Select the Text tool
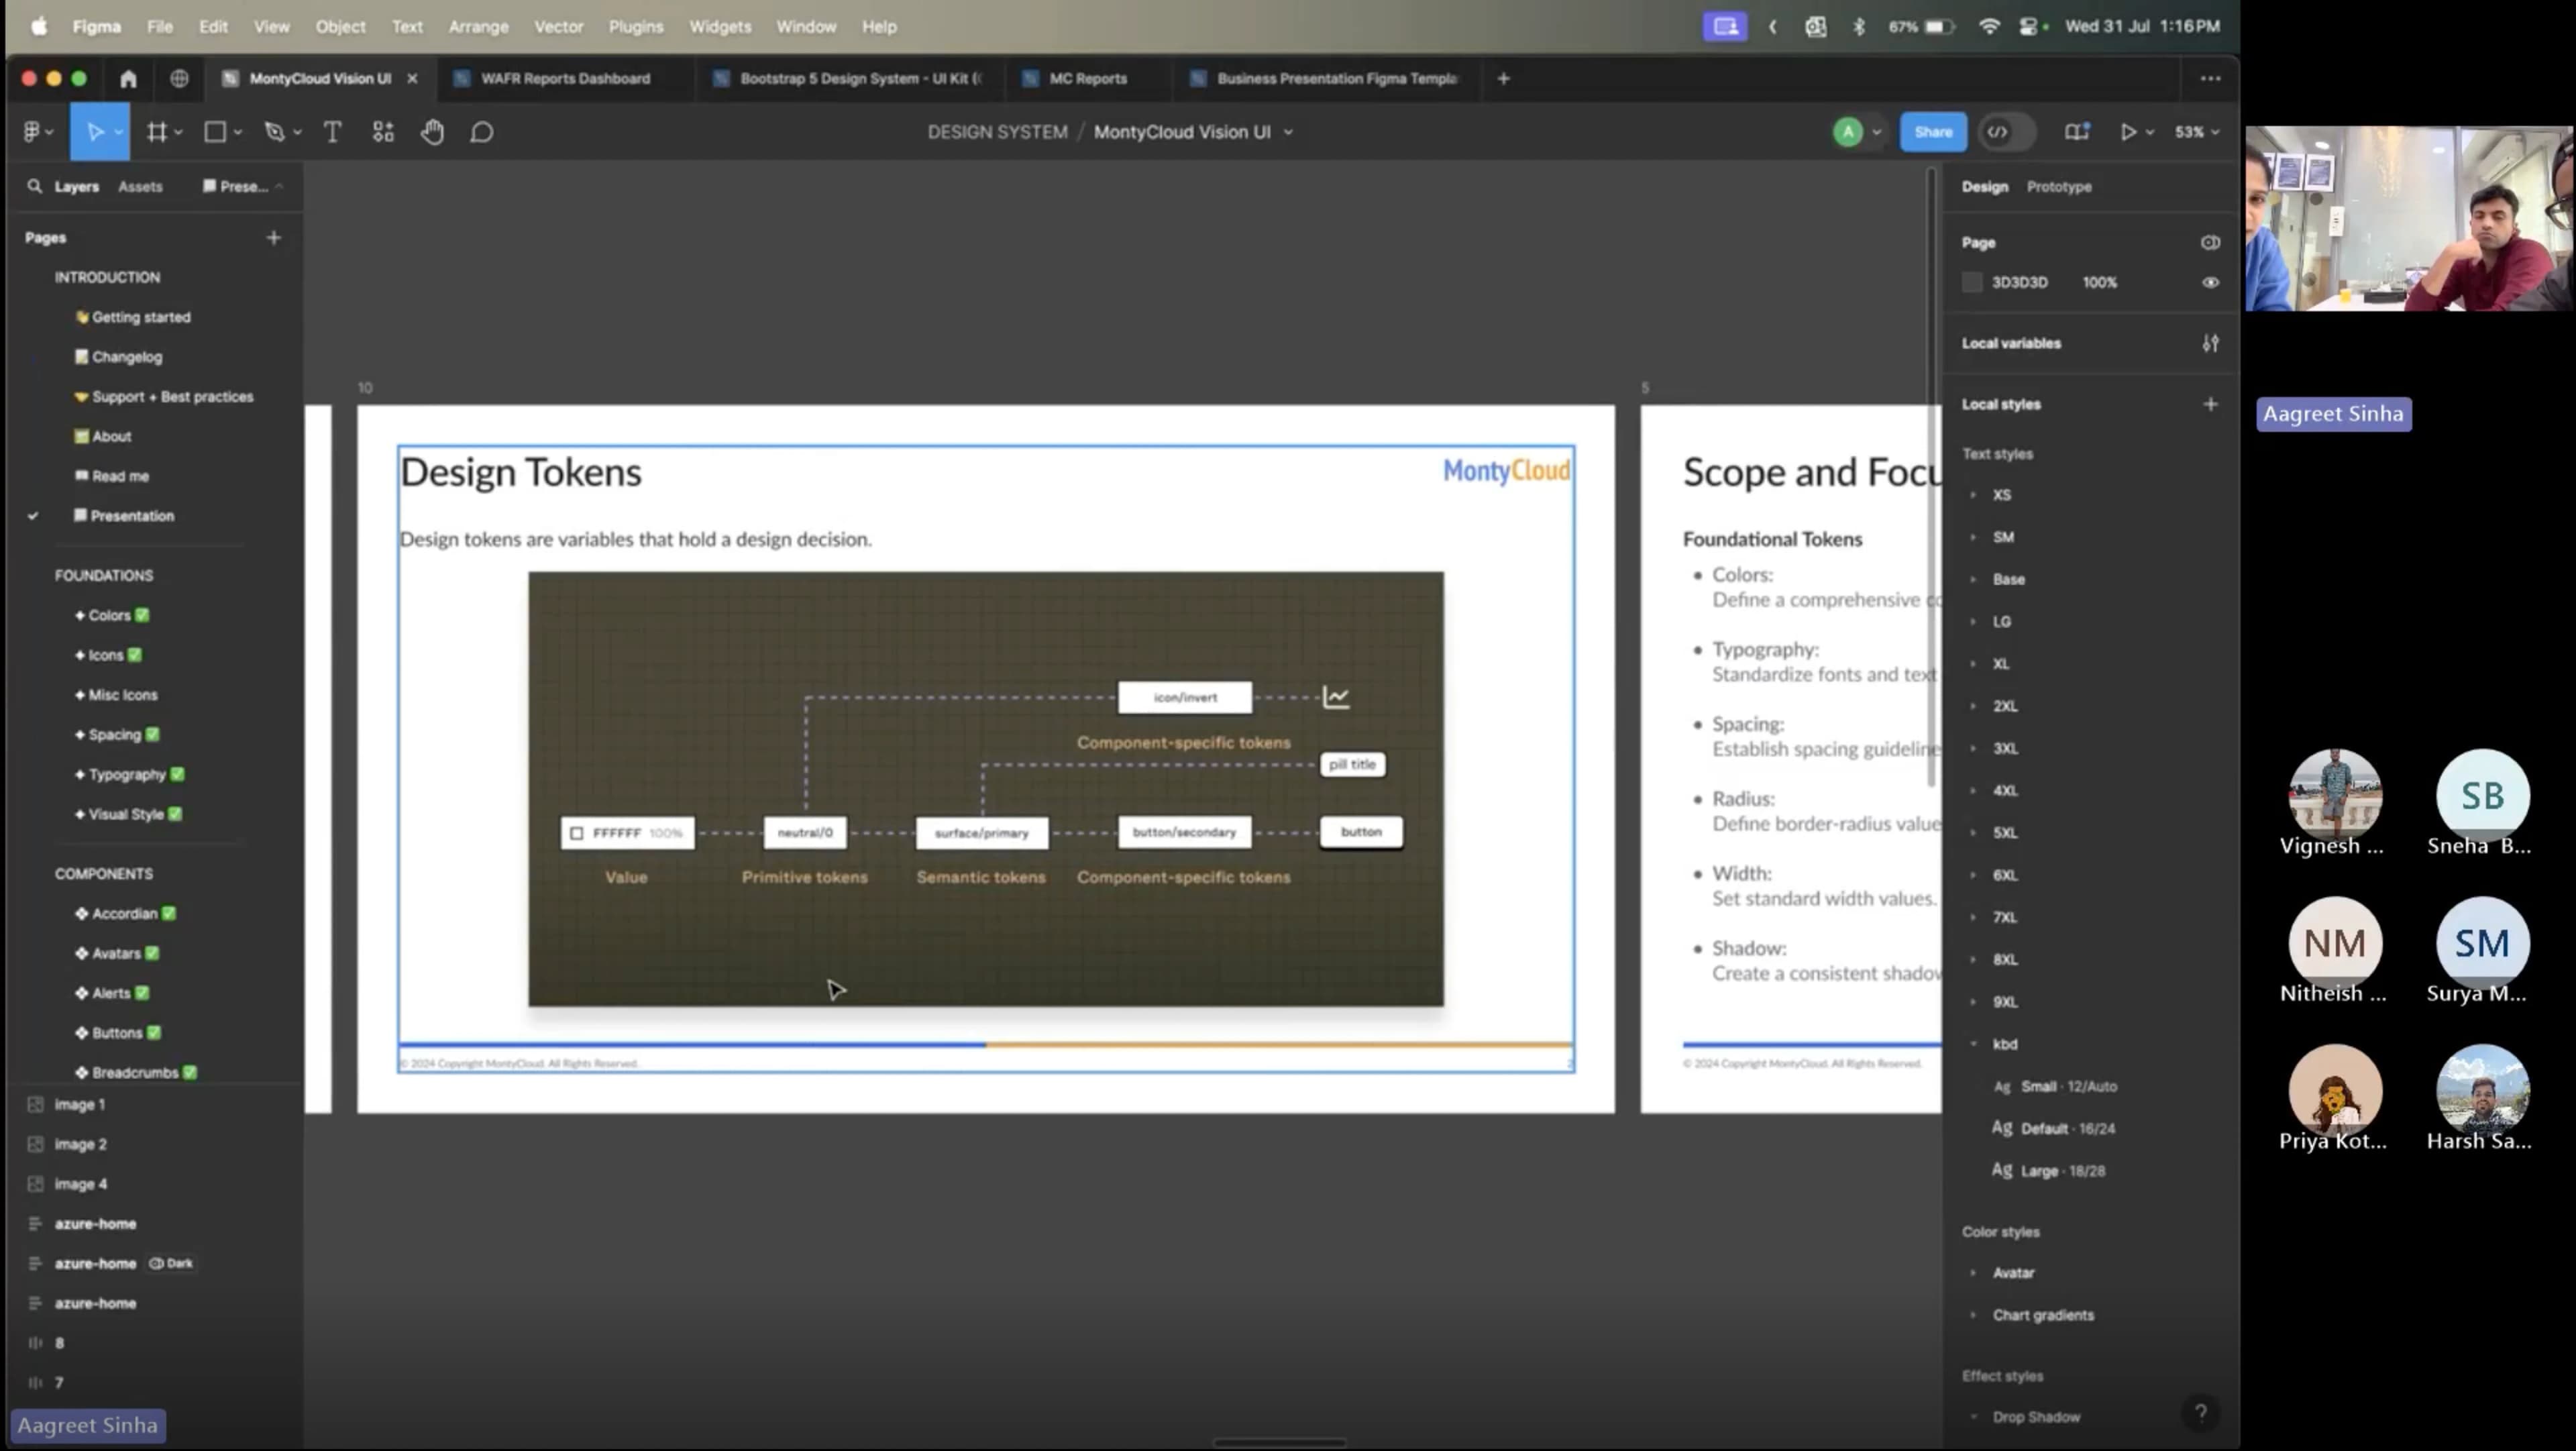 point(333,132)
